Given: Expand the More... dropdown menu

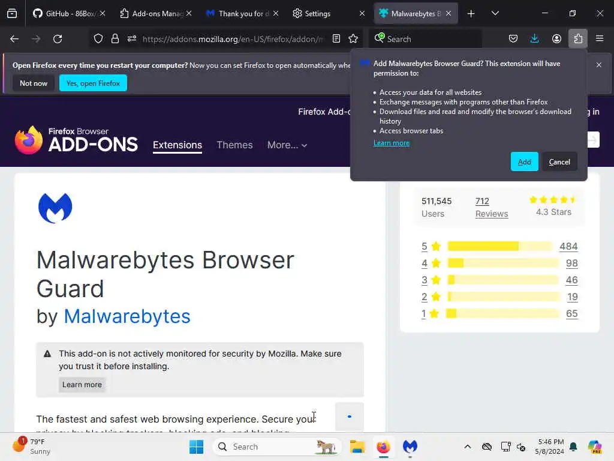Looking at the screenshot, I should [x=287, y=145].
